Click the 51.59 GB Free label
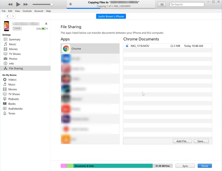The height and width of the screenshot is (171, 222). pyautogui.click(x=163, y=166)
